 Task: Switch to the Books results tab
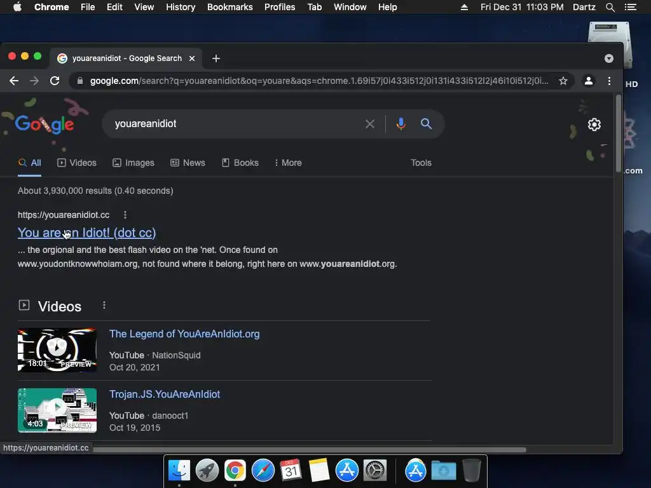[240, 163]
